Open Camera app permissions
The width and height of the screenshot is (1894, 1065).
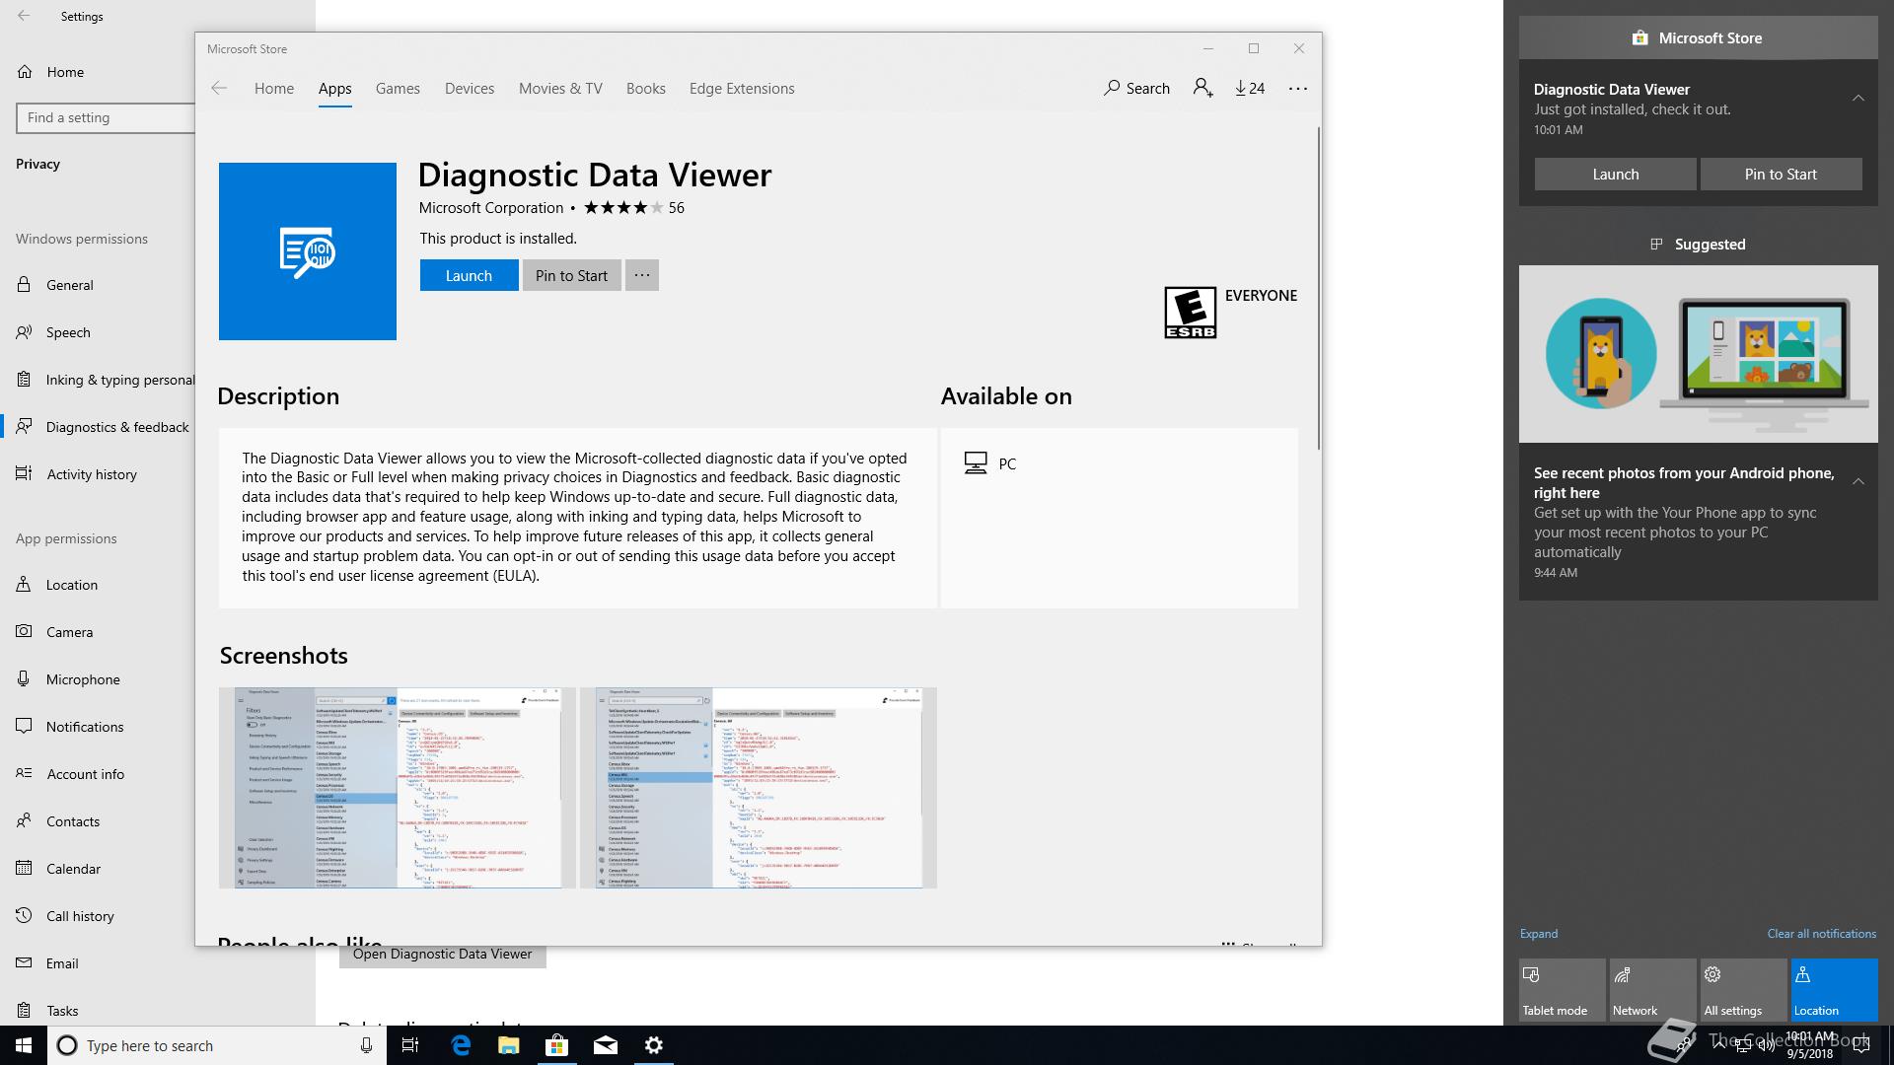pyautogui.click(x=98, y=632)
